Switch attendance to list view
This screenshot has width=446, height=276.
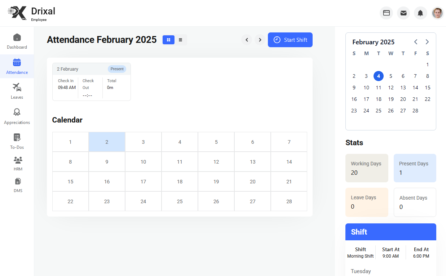point(181,40)
